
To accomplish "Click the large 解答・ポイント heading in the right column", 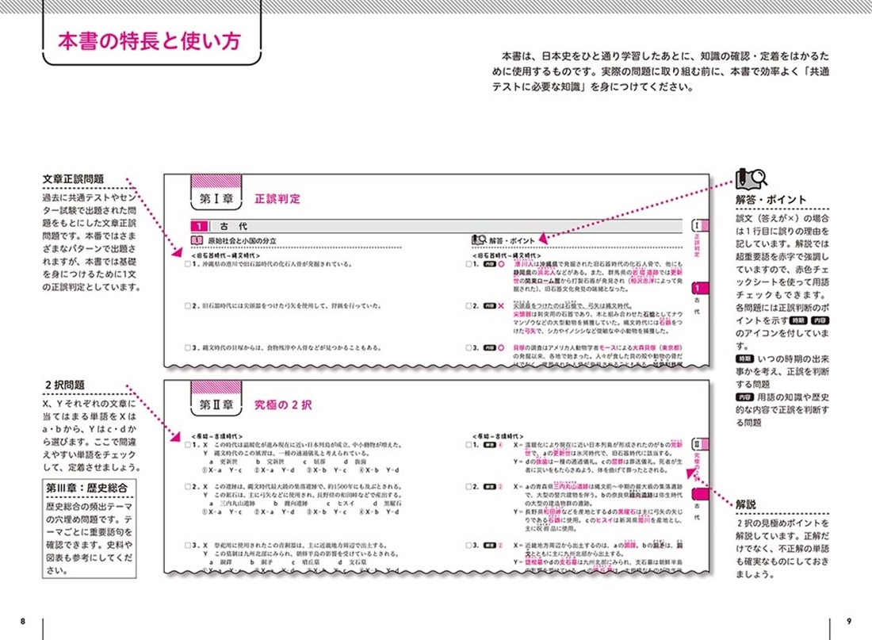I will (771, 200).
